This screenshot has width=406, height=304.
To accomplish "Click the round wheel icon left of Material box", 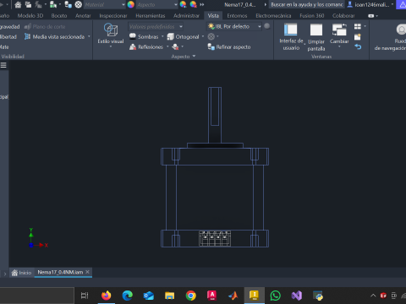I will (79, 4).
